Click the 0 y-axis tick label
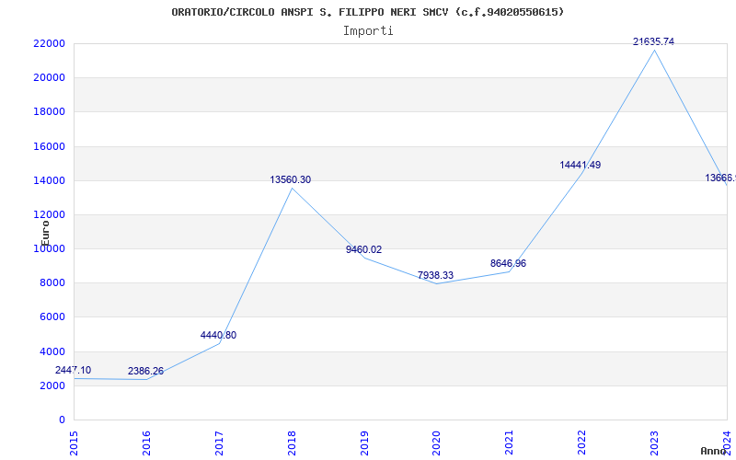736x460 pixels. tap(62, 420)
